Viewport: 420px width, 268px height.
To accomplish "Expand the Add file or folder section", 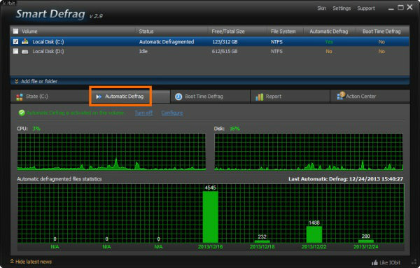I will pos(36,81).
